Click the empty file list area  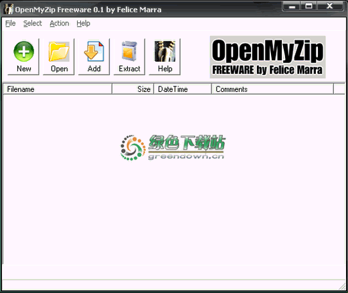[x=174, y=179]
